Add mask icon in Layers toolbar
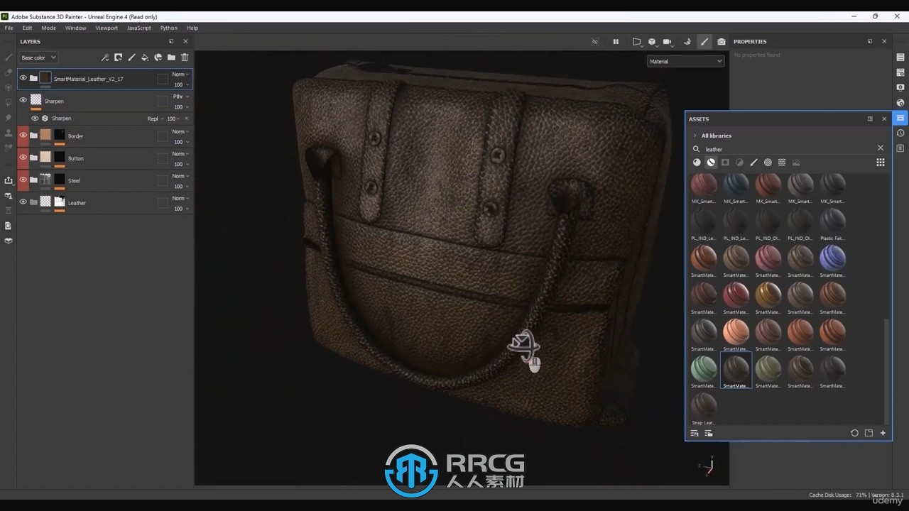 point(119,57)
